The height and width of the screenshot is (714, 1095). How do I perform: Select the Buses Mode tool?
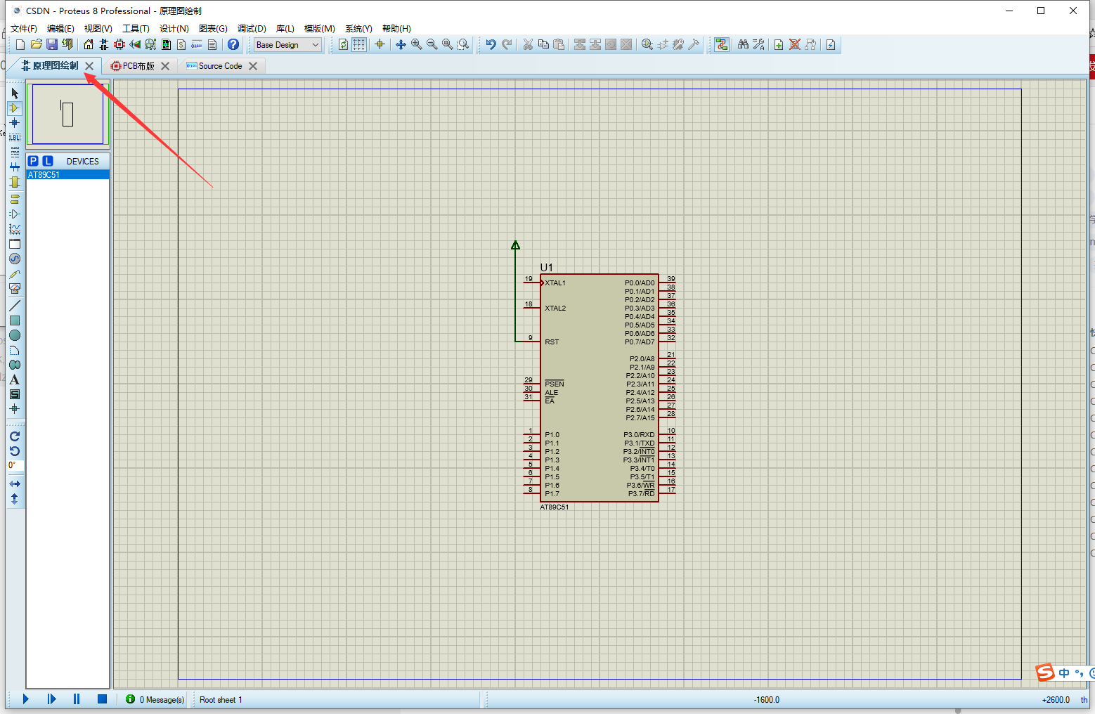click(15, 167)
